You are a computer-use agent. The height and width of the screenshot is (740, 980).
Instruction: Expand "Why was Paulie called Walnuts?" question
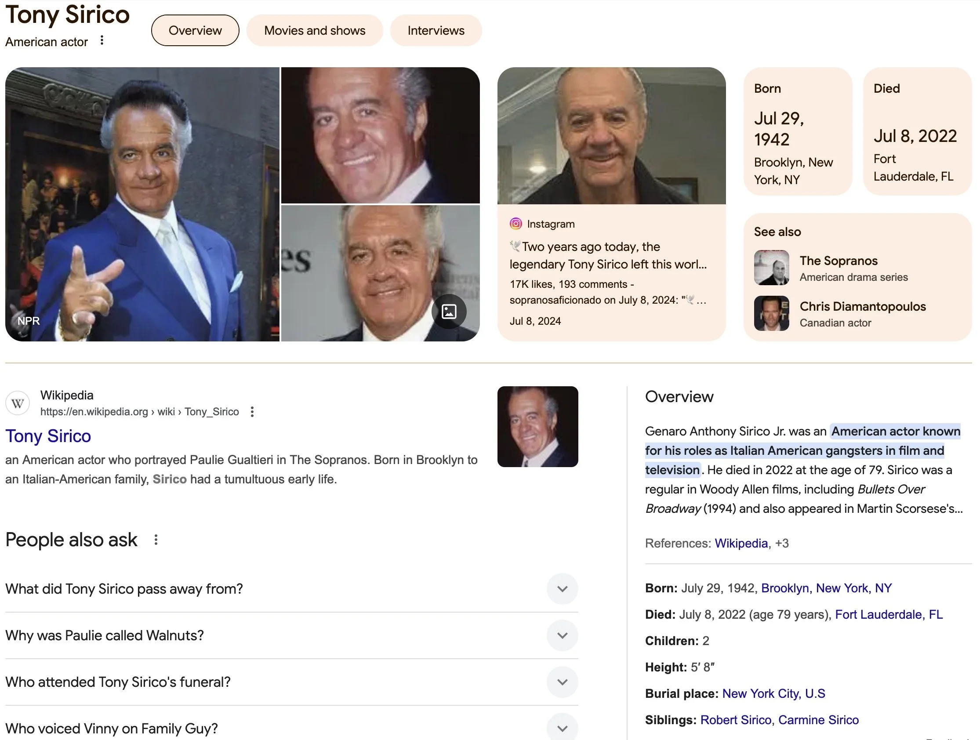point(562,635)
